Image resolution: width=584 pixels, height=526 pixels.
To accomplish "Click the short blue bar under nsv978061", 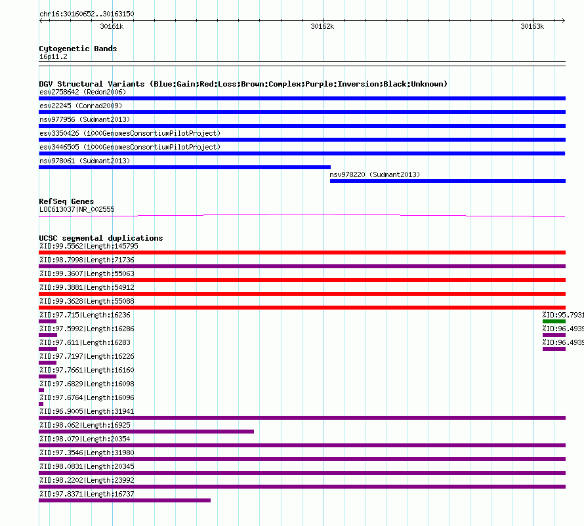I will pos(185,167).
